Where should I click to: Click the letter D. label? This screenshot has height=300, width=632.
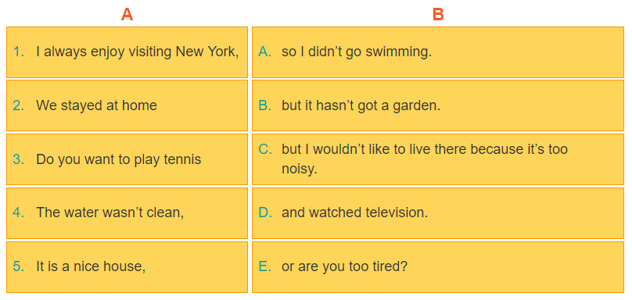click(266, 212)
